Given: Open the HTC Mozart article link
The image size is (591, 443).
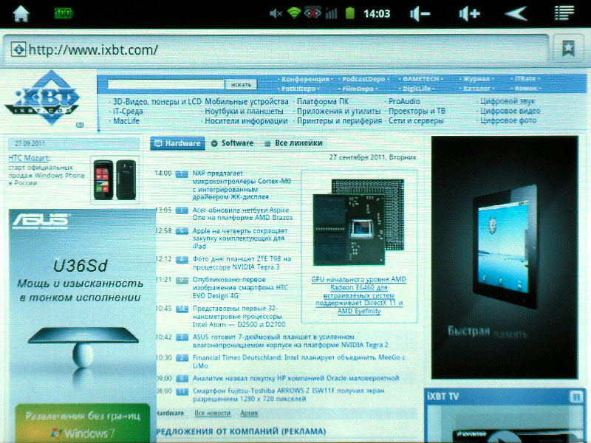Looking at the screenshot, I should pyautogui.click(x=29, y=158).
